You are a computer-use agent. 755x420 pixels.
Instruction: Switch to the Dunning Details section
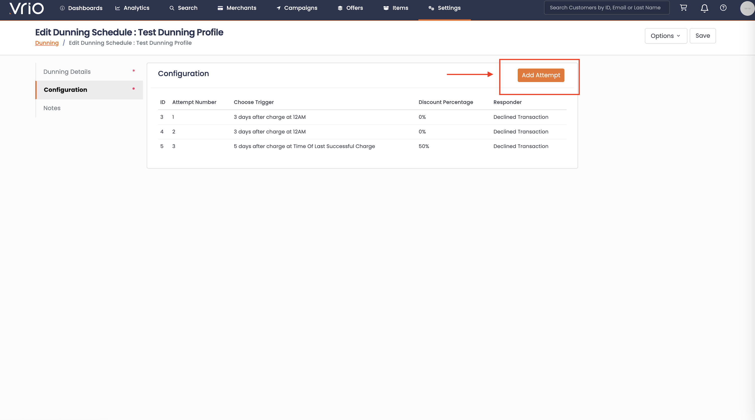click(x=67, y=72)
